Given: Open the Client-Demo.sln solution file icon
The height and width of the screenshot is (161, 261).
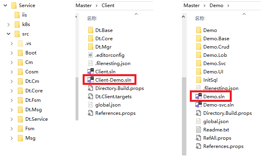Looking at the screenshot, I should coord(90,80).
